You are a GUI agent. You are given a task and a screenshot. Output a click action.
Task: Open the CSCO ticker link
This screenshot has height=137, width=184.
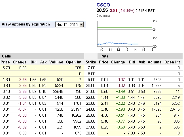click(103, 5)
